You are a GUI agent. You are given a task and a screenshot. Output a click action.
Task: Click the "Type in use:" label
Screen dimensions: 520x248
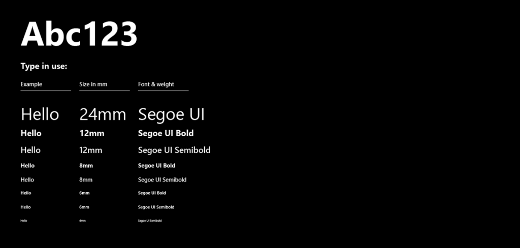click(x=44, y=67)
